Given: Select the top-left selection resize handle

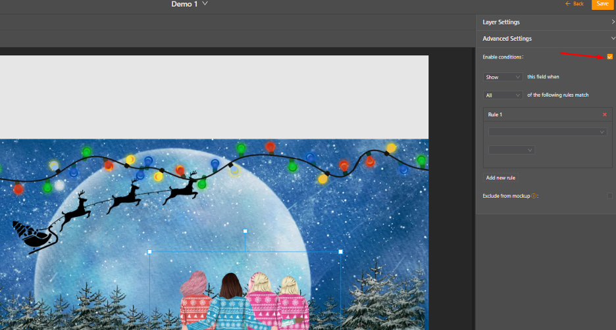Looking at the screenshot, I should pyautogui.click(x=149, y=252).
